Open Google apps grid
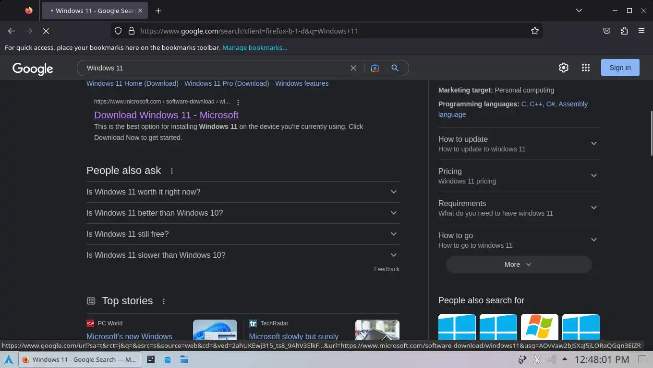Screen dimensions: 653x368 (585, 68)
